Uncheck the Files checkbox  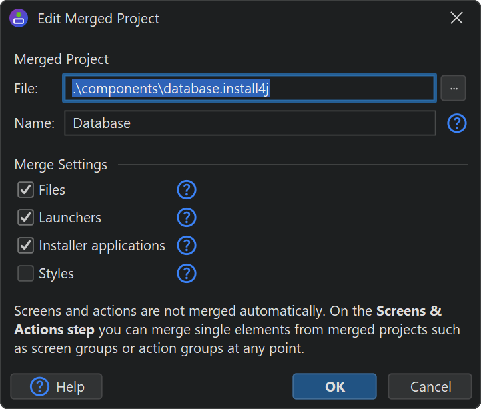(26, 190)
